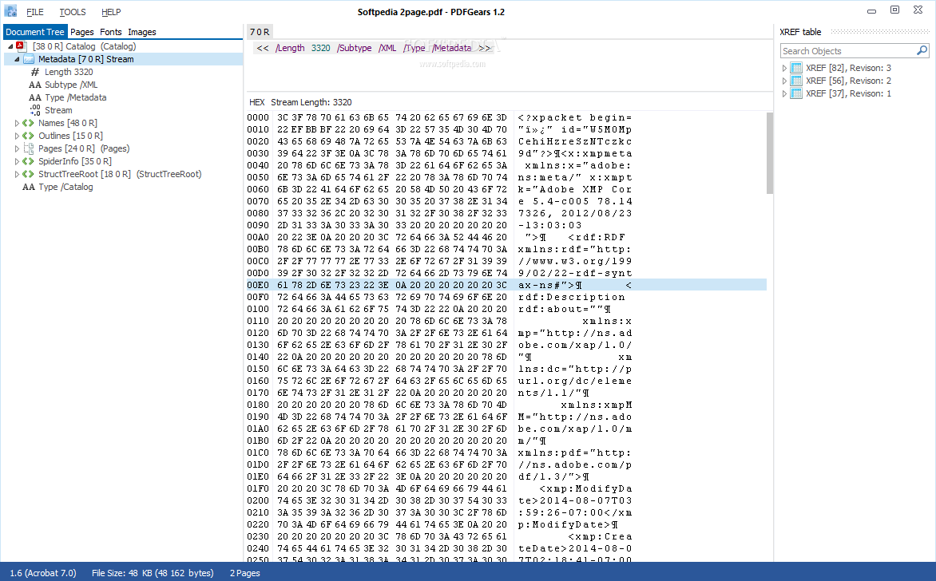Viewport: 936px width, 581px height.
Task: Collapse the Catalog root node
Action: coord(10,46)
